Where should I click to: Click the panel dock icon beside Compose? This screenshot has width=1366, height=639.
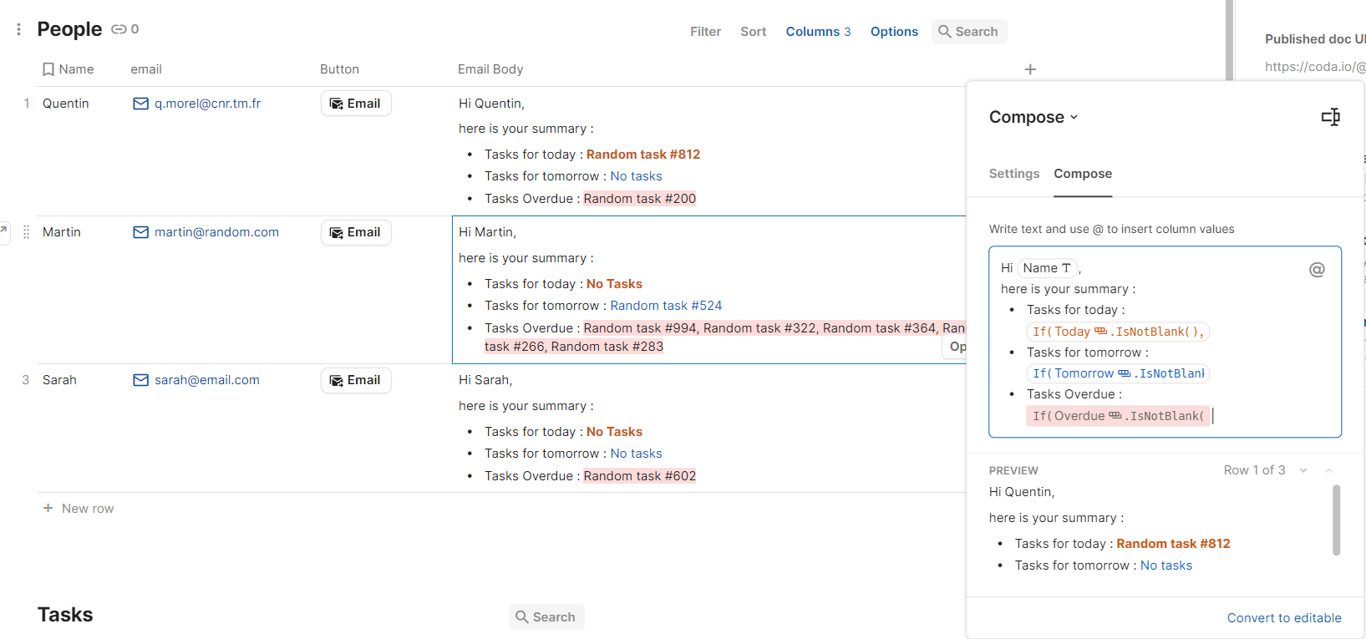(1330, 117)
